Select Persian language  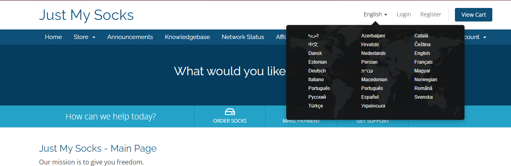point(369,62)
